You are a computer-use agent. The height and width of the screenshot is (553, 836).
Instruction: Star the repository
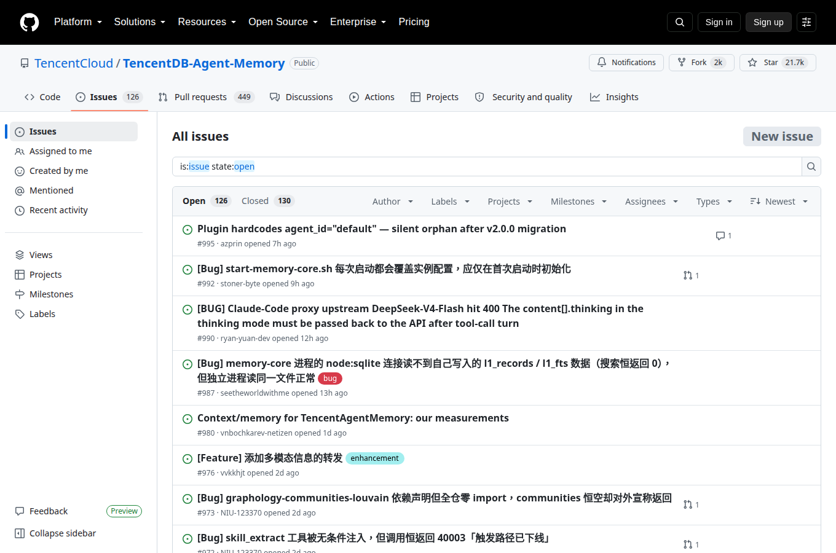[x=778, y=63]
